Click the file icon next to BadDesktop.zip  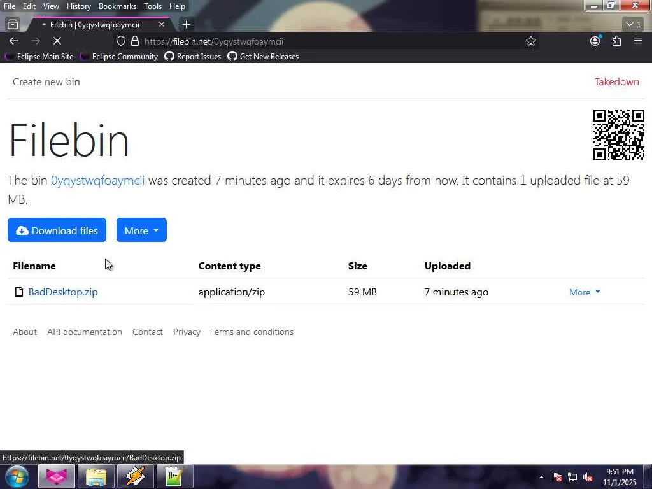[x=18, y=292]
